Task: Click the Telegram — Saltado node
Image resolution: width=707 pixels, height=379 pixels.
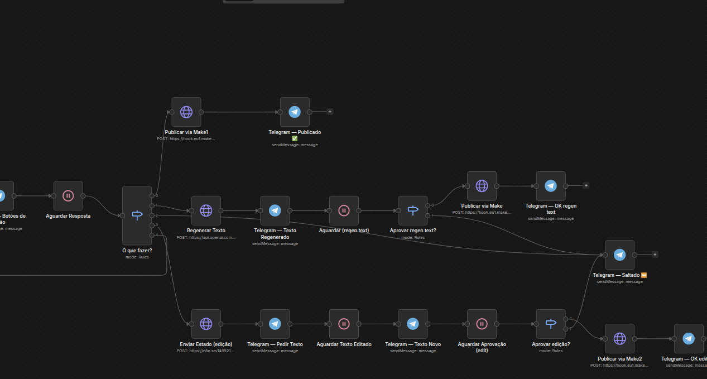Action: pyautogui.click(x=619, y=255)
